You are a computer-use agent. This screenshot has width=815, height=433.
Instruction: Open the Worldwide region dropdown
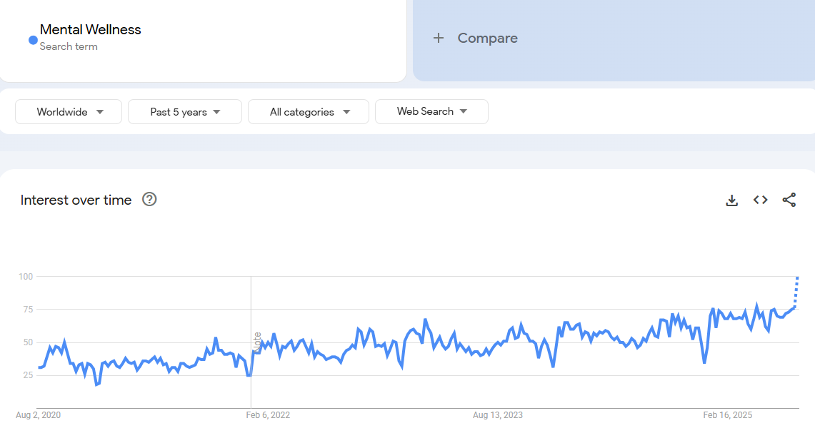[69, 112]
